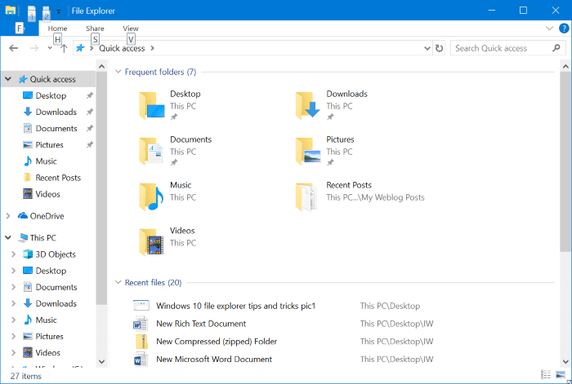Select pinned Downloads in Quick access sidebar
572x384 pixels.
(56, 112)
